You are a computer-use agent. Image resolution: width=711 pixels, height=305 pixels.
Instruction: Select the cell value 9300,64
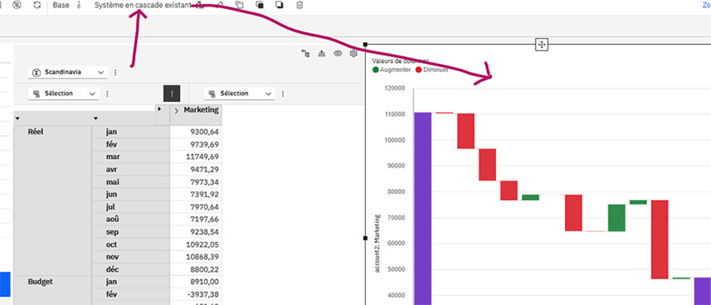tap(196, 132)
